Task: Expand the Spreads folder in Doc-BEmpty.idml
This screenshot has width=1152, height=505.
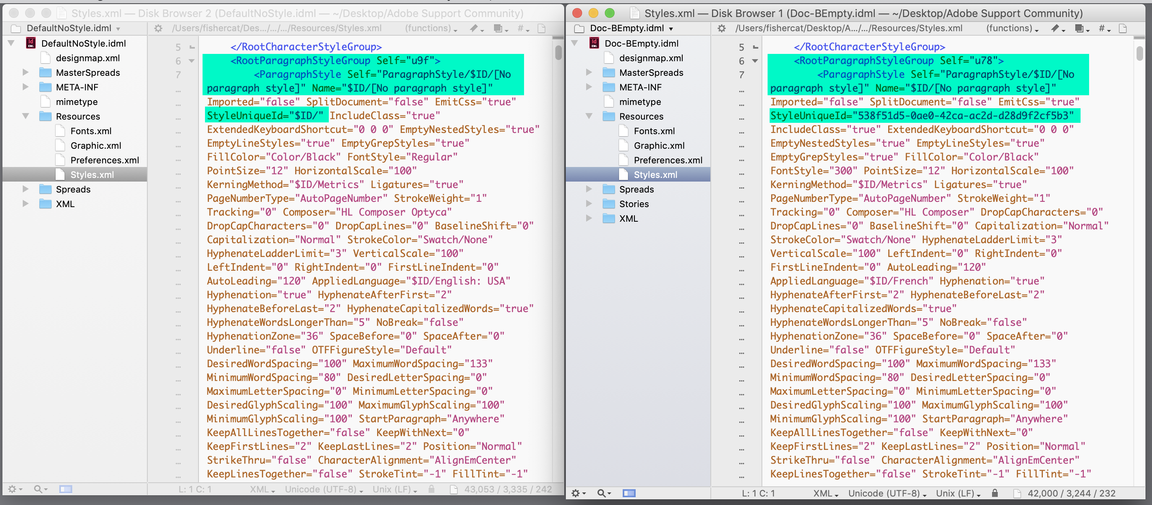Action: (x=589, y=189)
